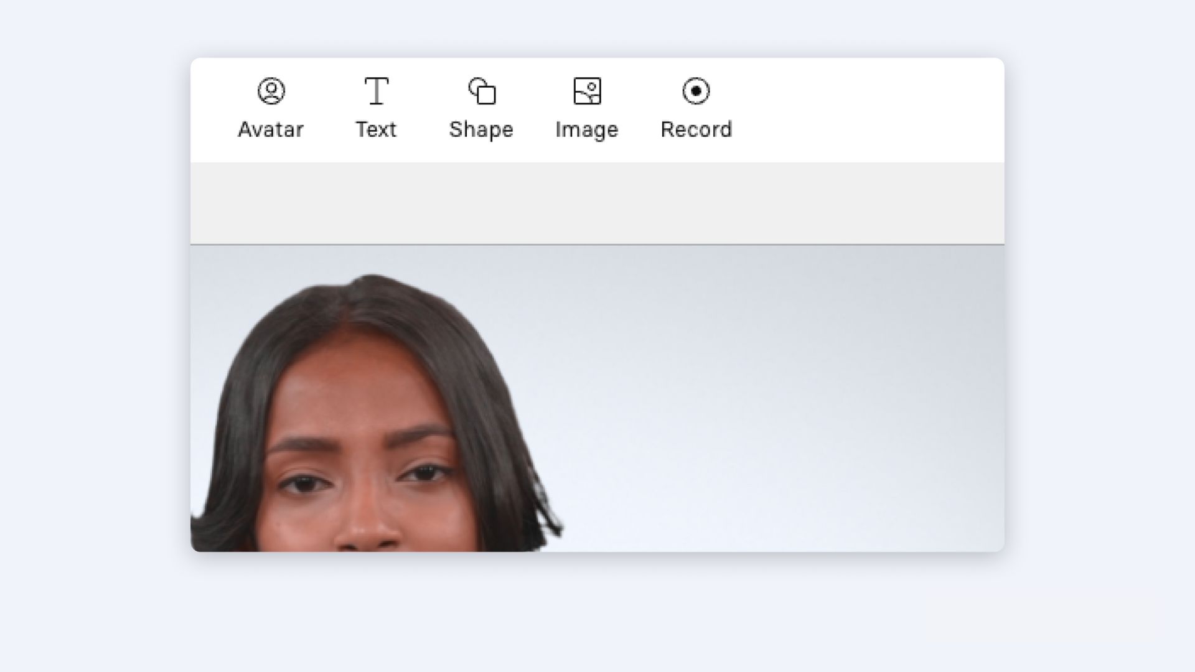Click the 'Record' label in toolbar
Image resolution: width=1195 pixels, height=672 pixels.
pos(696,129)
